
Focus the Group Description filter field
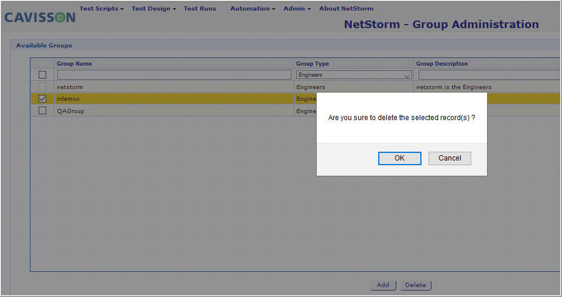489,74
